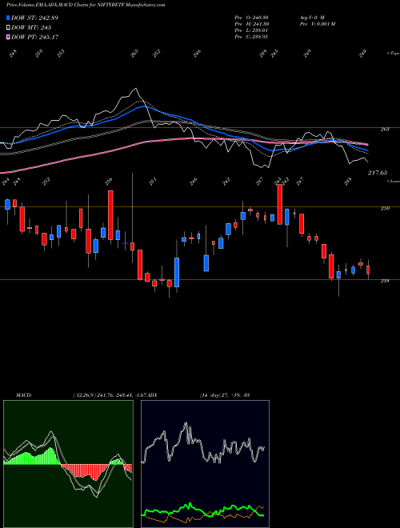Click the 259 price level label

point(385,209)
